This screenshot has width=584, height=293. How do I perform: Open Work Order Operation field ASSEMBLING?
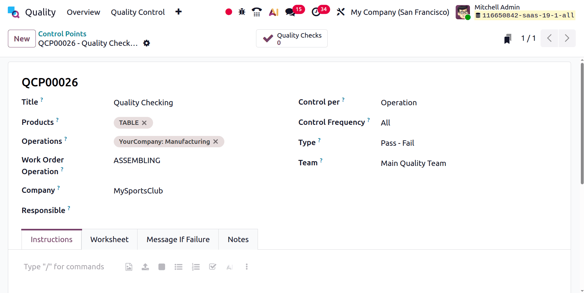pyautogui.click(x=196, y=160)
